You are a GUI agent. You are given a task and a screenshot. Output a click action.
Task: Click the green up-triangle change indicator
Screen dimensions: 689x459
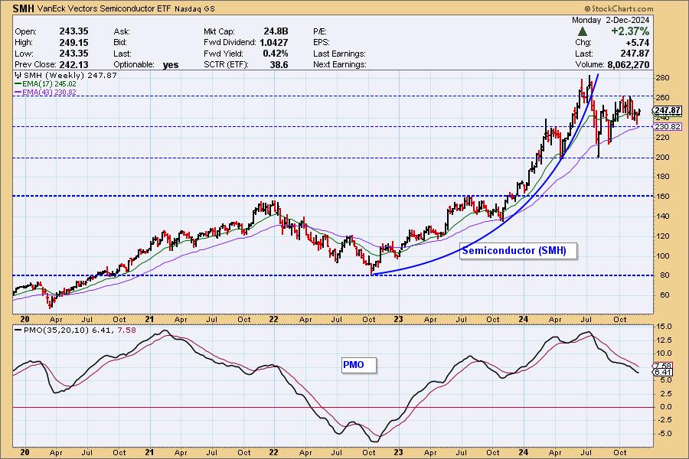pos(583,31)
